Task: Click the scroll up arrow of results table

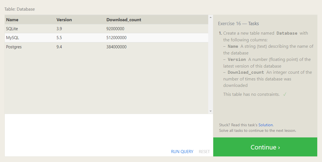Action: pyautogui.click(x=210, y=18)
